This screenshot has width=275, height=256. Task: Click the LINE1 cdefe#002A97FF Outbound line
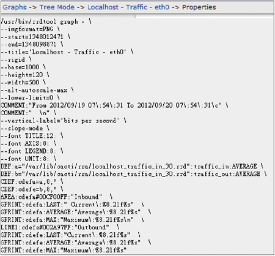[x=60, y=227]
